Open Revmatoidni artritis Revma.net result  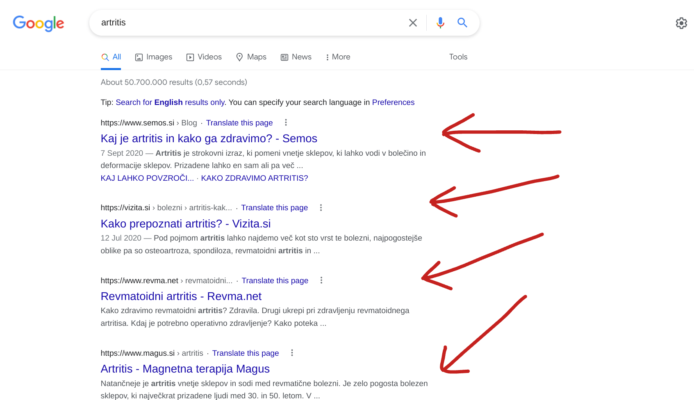click(181, 296)
